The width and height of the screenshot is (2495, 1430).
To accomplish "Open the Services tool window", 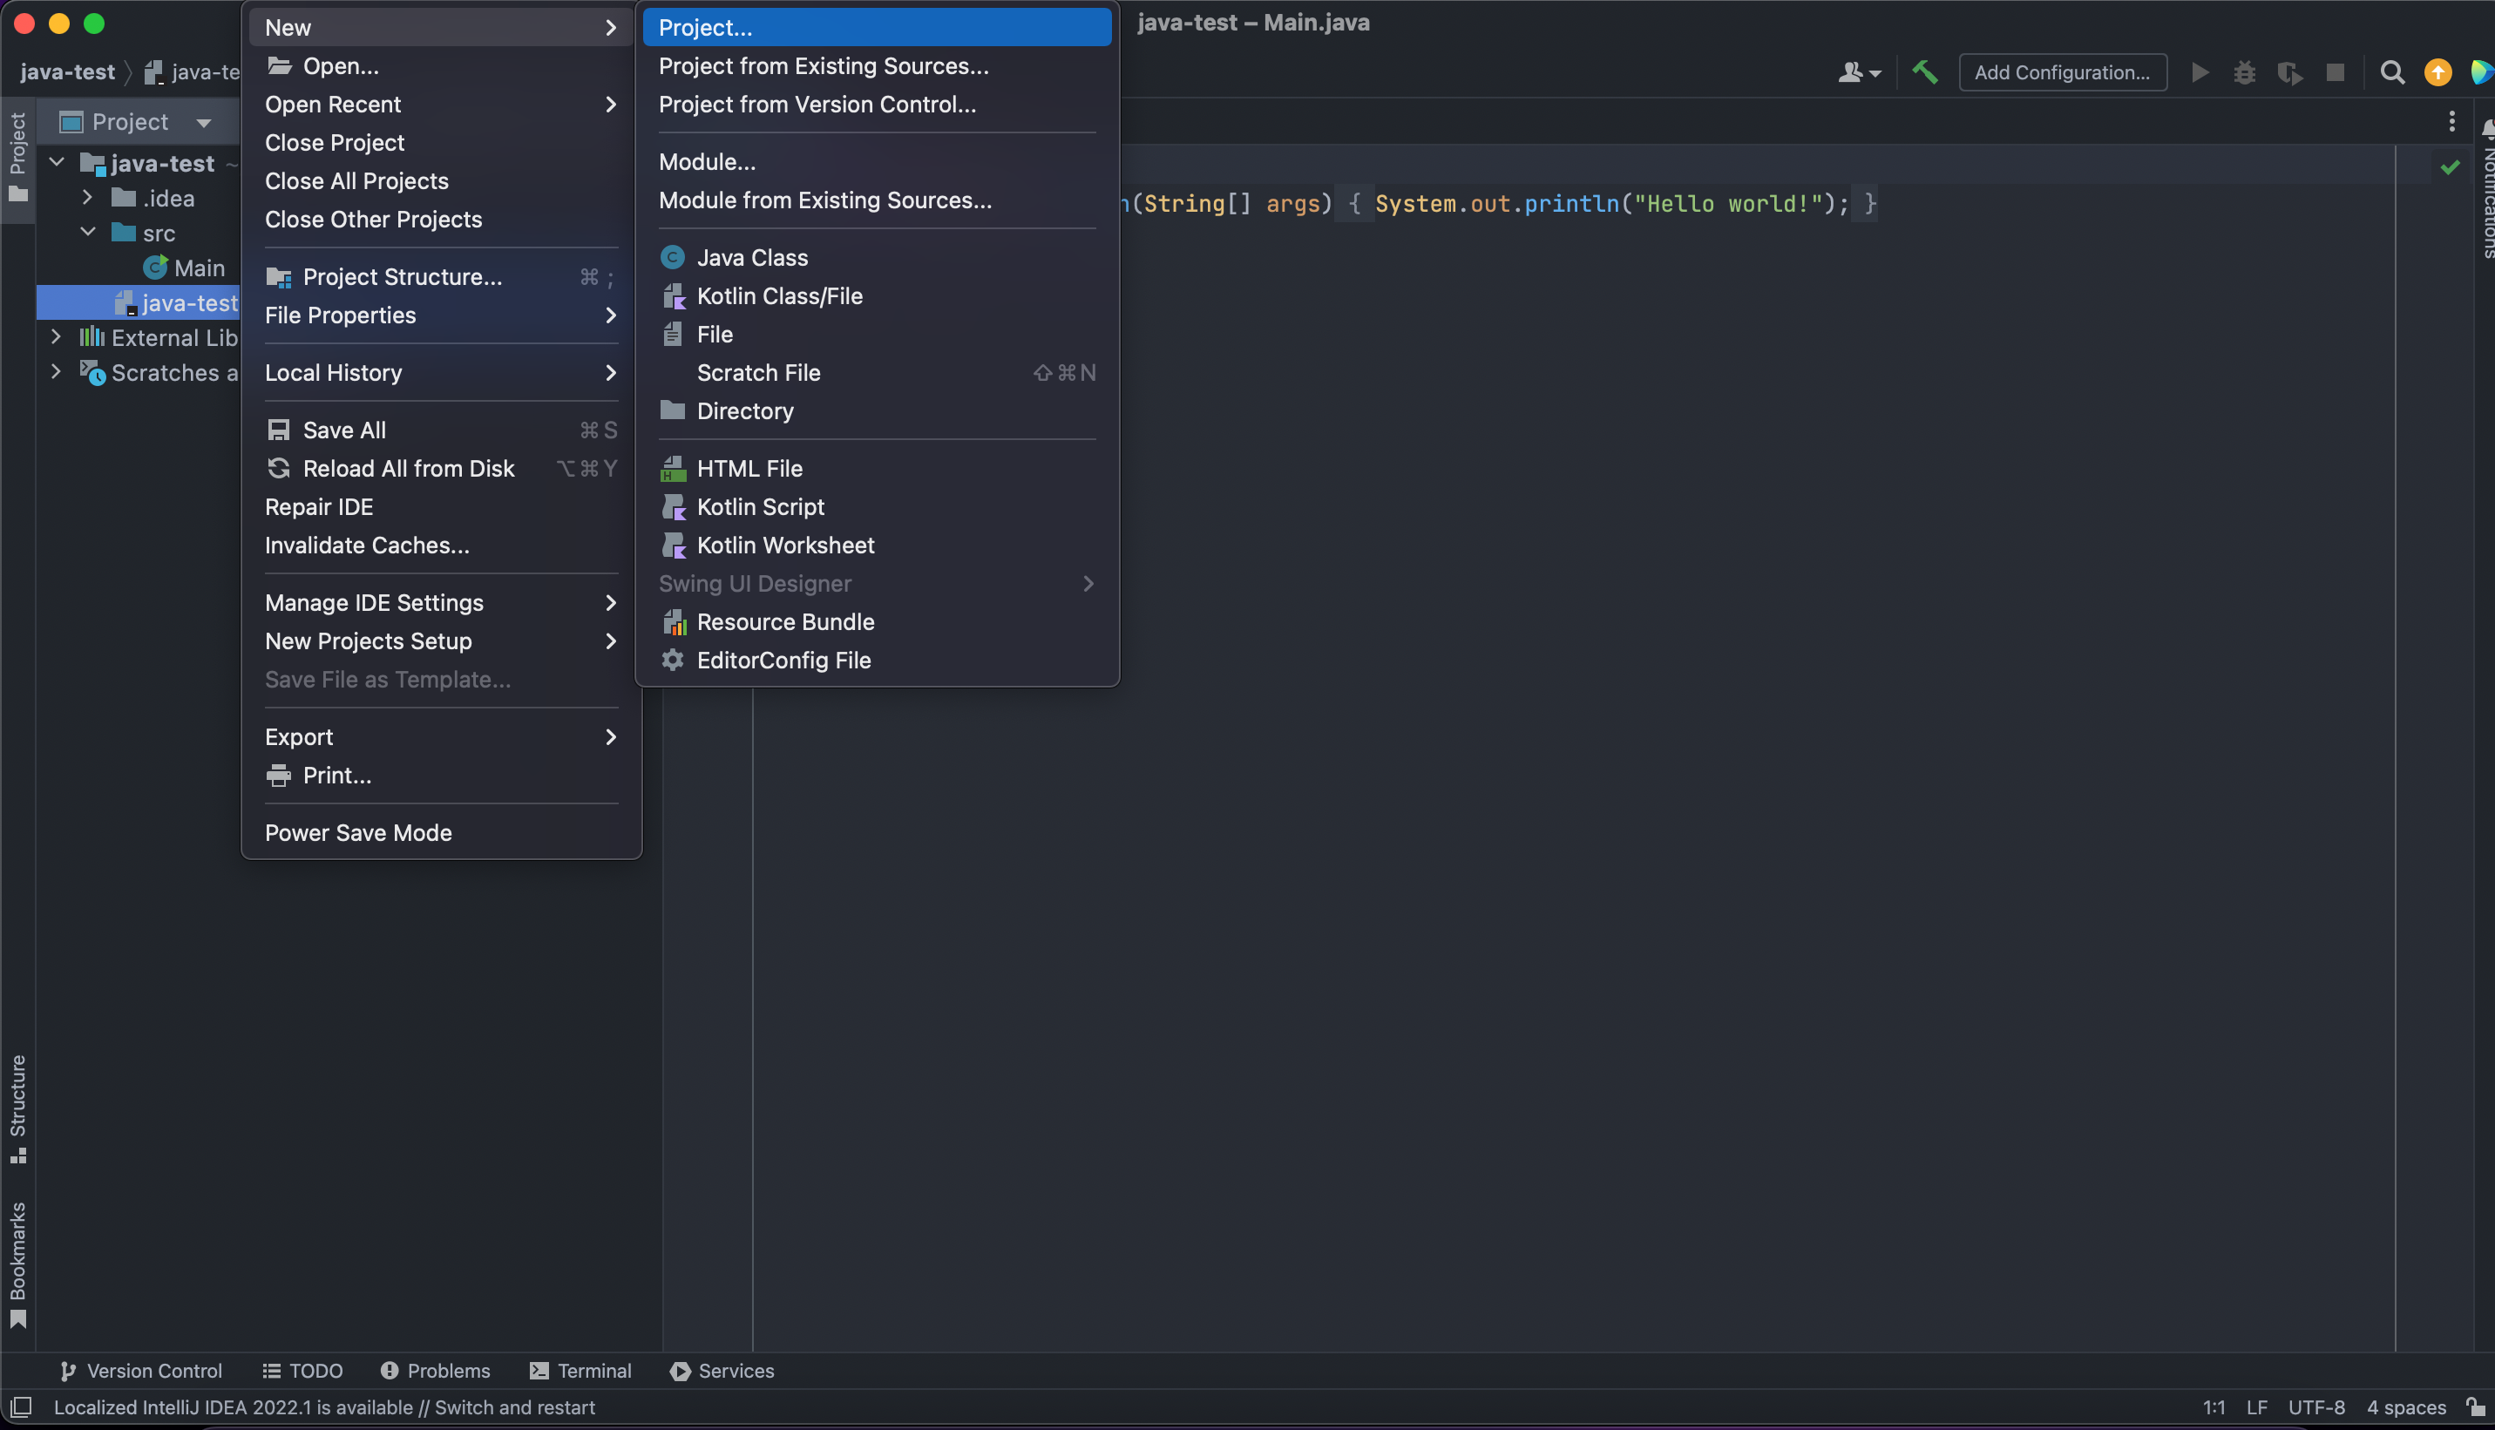I will [722, 1370].
